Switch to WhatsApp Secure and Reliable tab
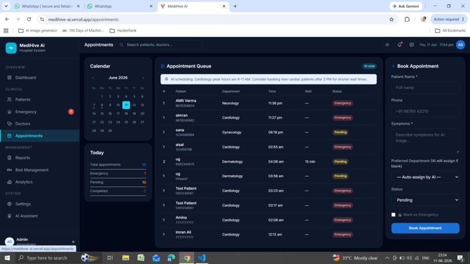 tap(47, 6)
